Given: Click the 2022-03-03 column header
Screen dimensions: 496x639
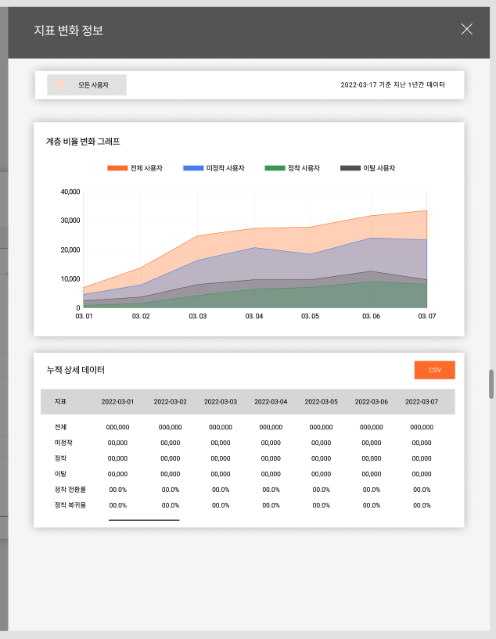Looking at the screenshot, I should 221,401.
